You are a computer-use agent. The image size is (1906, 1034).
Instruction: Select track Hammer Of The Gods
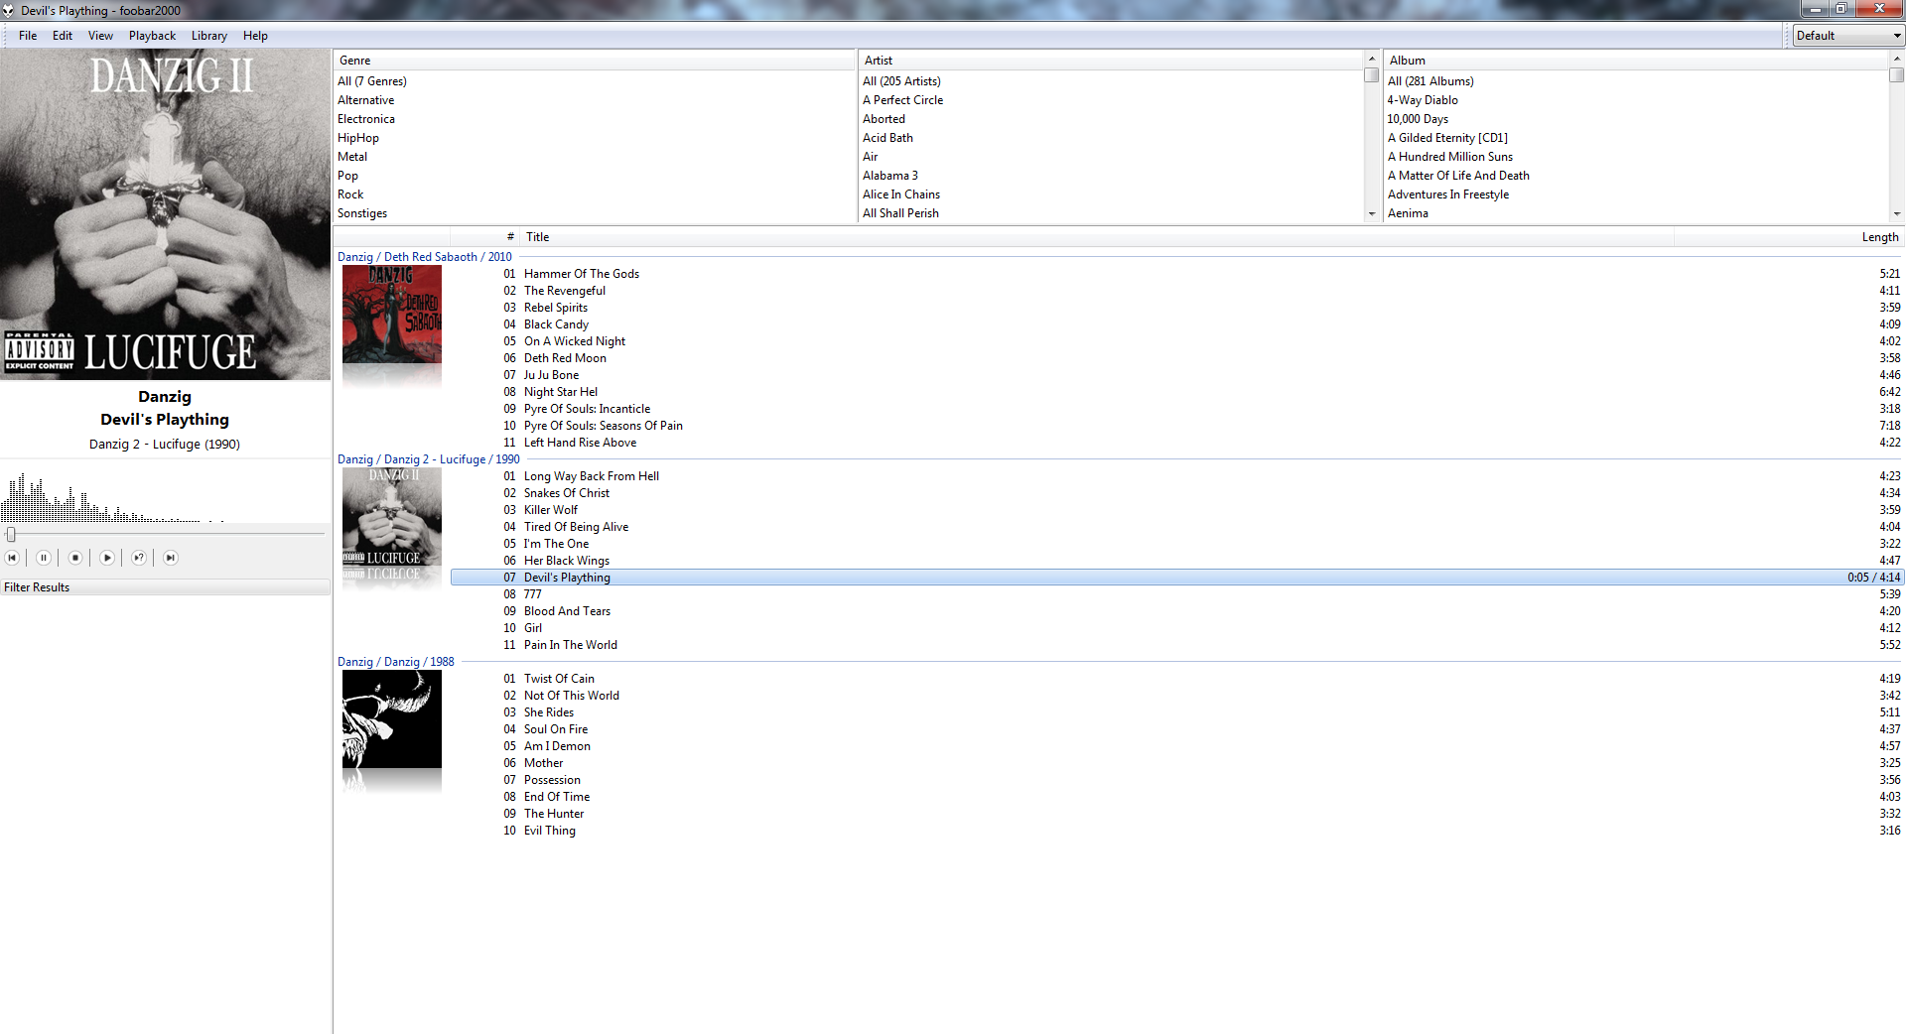(1176, 274)
